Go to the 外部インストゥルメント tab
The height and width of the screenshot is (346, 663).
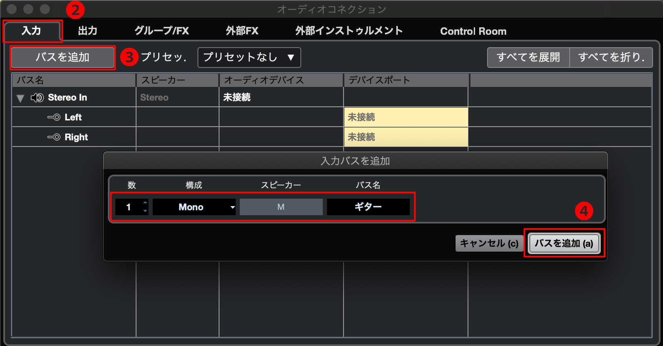pyautogui.click(x=349, y=31)
